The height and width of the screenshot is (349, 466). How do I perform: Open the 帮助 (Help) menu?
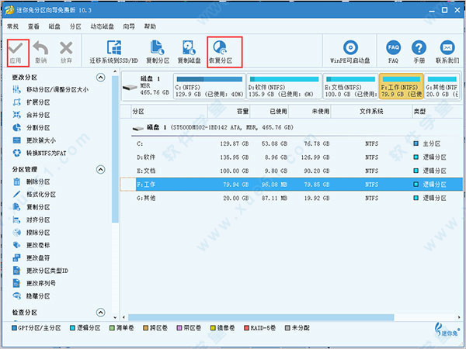150,26
